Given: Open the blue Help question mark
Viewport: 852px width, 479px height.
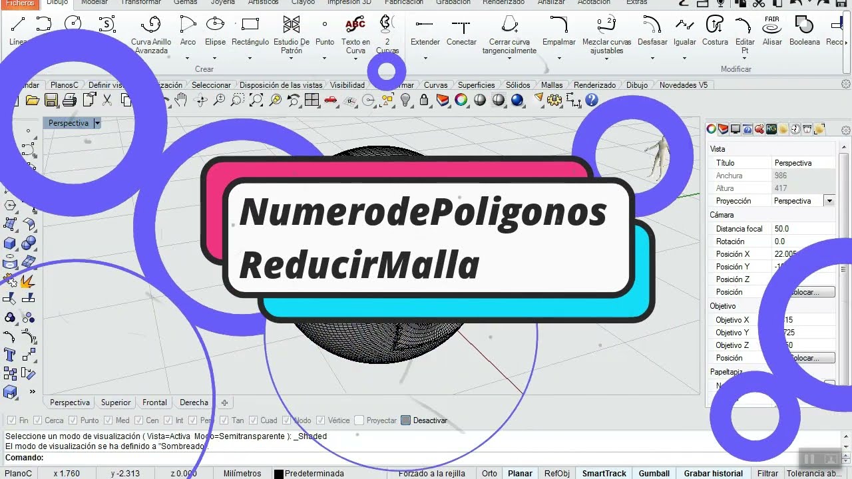Looking at the screenshot, I should [x=591, y=100].
